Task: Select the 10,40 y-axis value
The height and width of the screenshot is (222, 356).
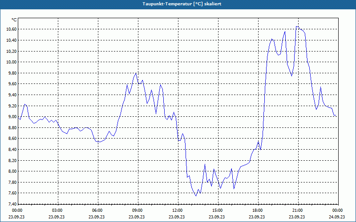Action: 11,40
